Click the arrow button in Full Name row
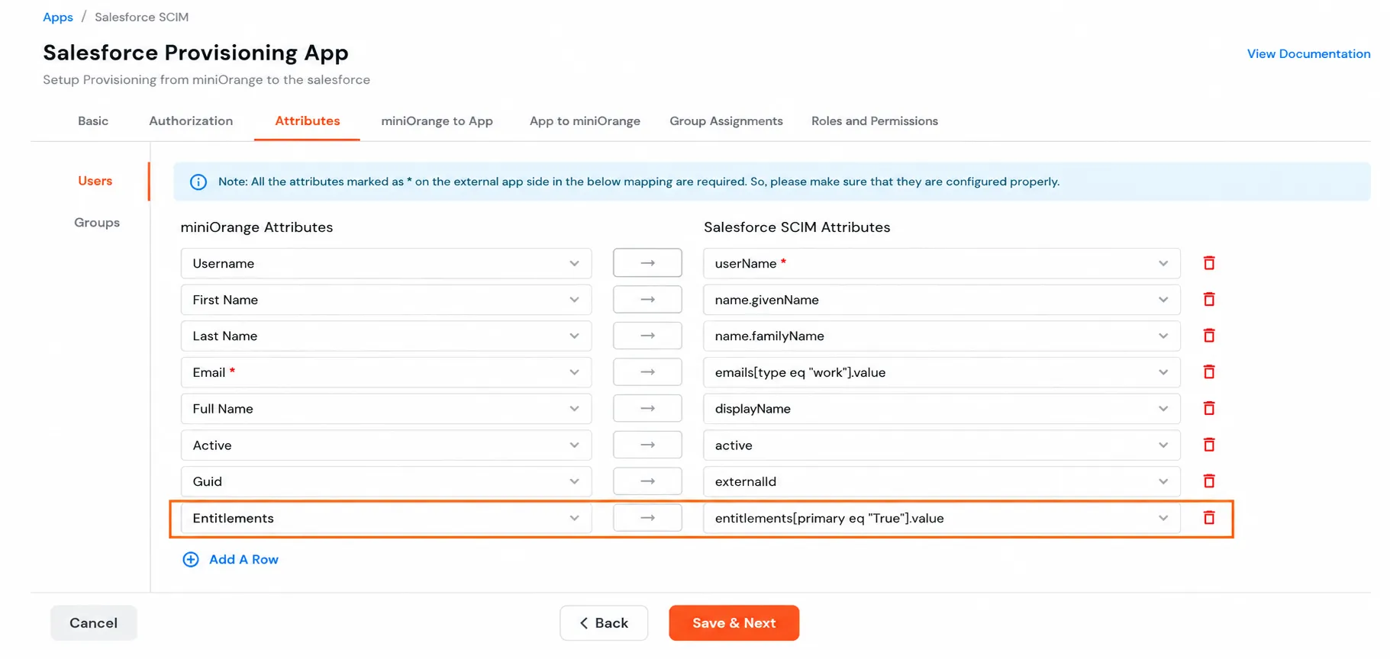Screen dimensions: 1390x659 point(647,408)
